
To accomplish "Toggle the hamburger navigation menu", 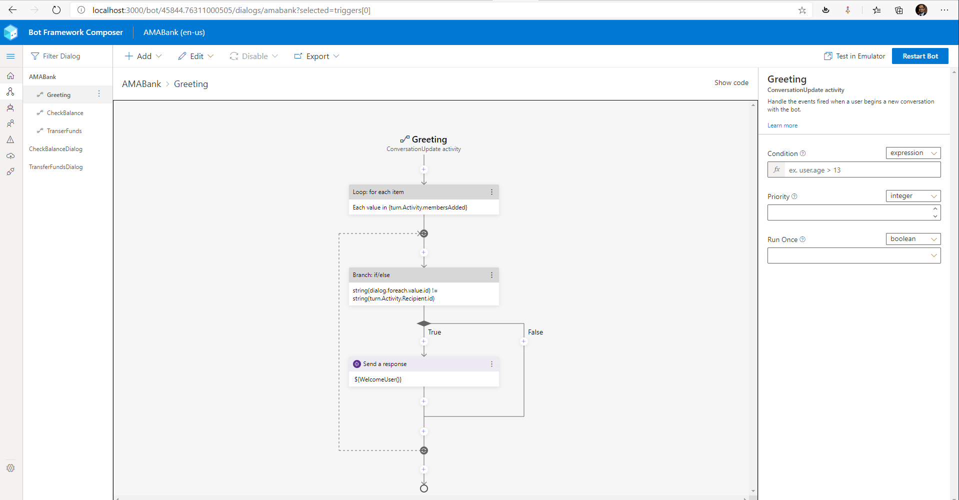I will click(10, 56).
